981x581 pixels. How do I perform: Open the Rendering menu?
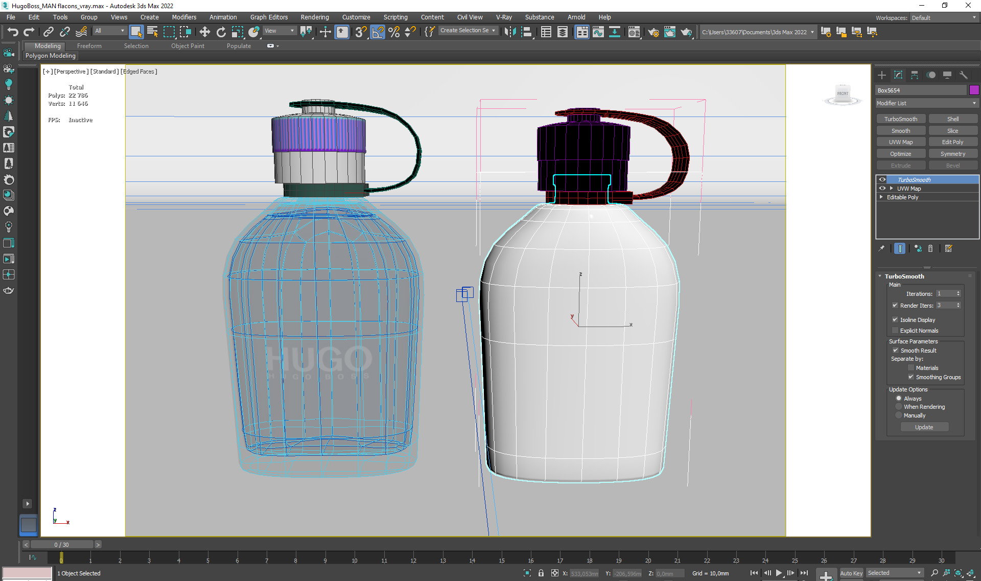click(314, 17)
